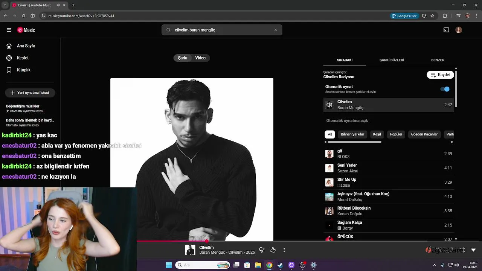Save the queue with Kaydet button
482x271 pixels.
440,75
